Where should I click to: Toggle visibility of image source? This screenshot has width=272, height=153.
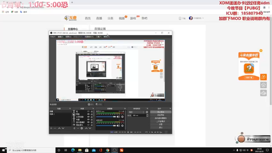coord(88,114)
